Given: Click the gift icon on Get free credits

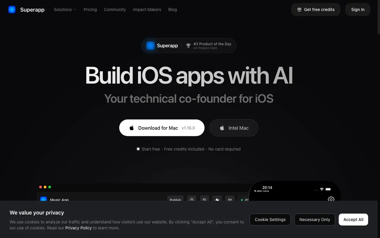Looking at the screenshot, I should 299,10.
